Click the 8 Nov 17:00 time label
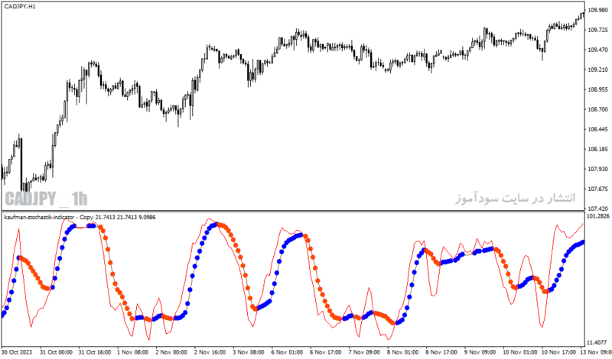Screen dimensions: 612x359 pos(441,352)
